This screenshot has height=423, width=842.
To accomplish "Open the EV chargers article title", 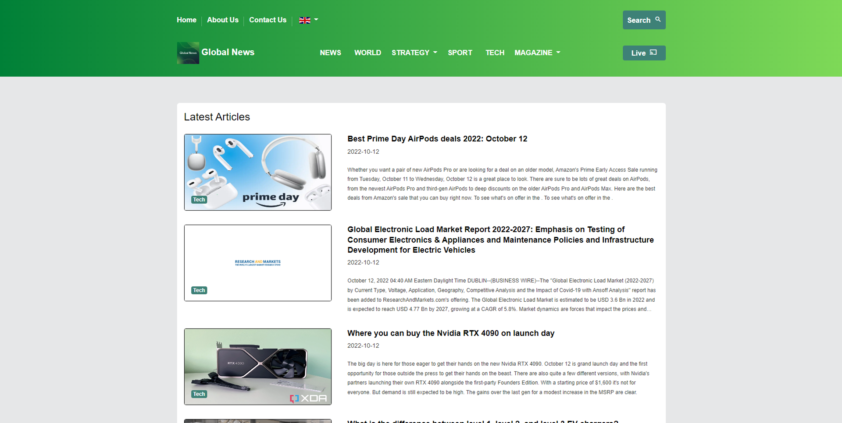I will (483, 421).
